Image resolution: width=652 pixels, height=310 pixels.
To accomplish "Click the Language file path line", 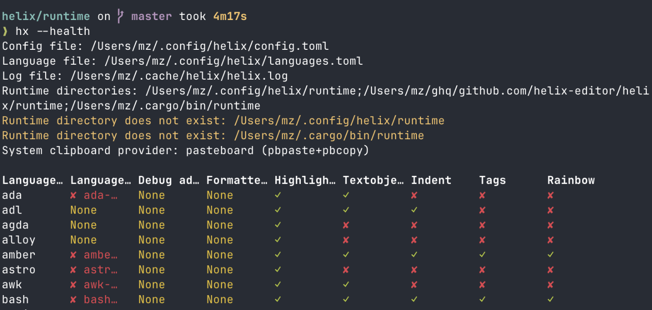I will click(x=183, y=61).
